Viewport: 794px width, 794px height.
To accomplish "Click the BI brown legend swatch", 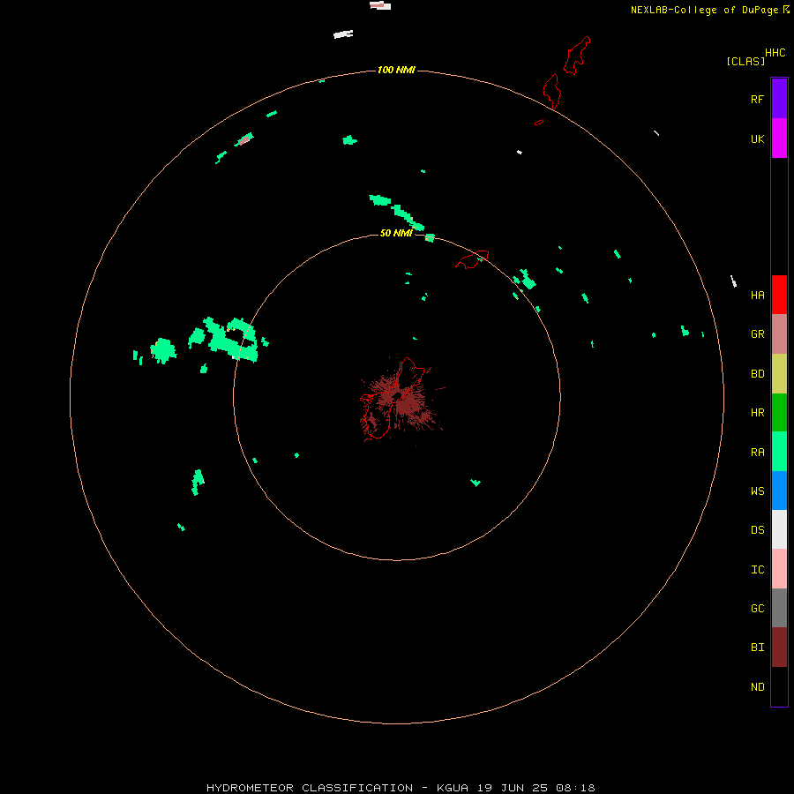I will (x=779, y=648).
